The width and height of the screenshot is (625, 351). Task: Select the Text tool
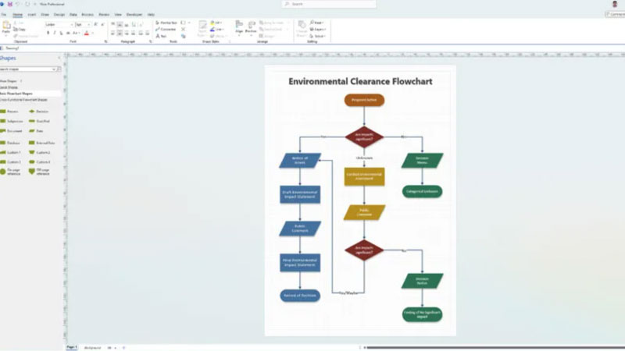coord(161,36)
